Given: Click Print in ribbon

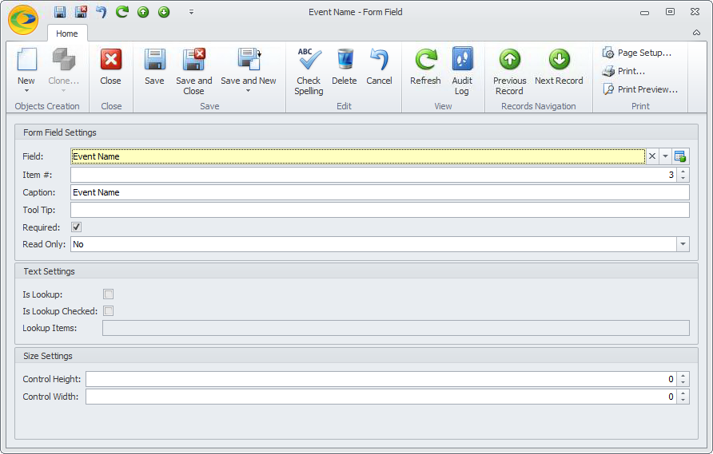Looking at the screenshot, I should (623, 71).
